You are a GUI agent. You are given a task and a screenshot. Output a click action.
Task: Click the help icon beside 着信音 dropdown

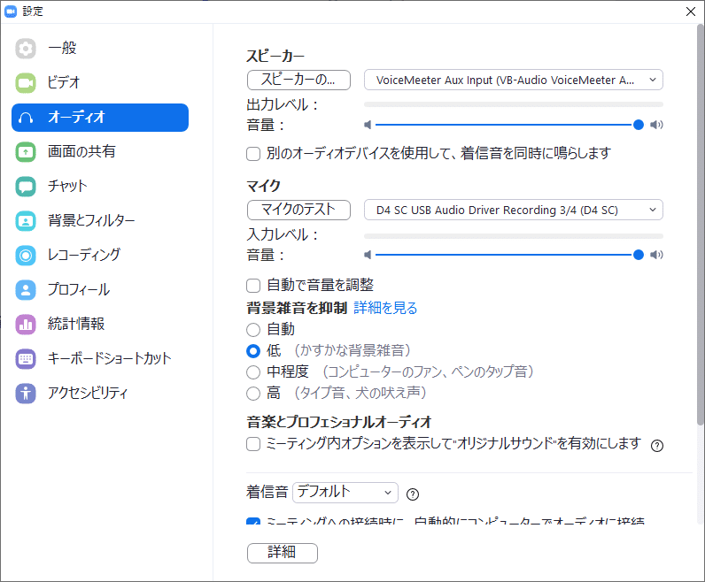(413, 494)
